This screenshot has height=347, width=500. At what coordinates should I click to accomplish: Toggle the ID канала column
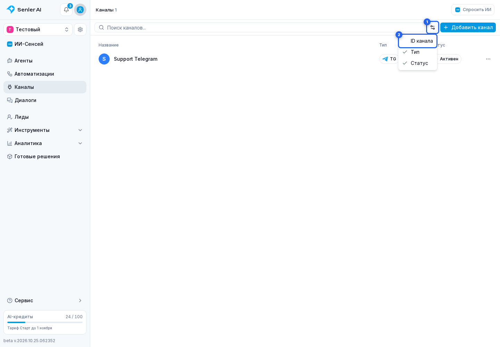pyautogui.click(x=418, y=41)
